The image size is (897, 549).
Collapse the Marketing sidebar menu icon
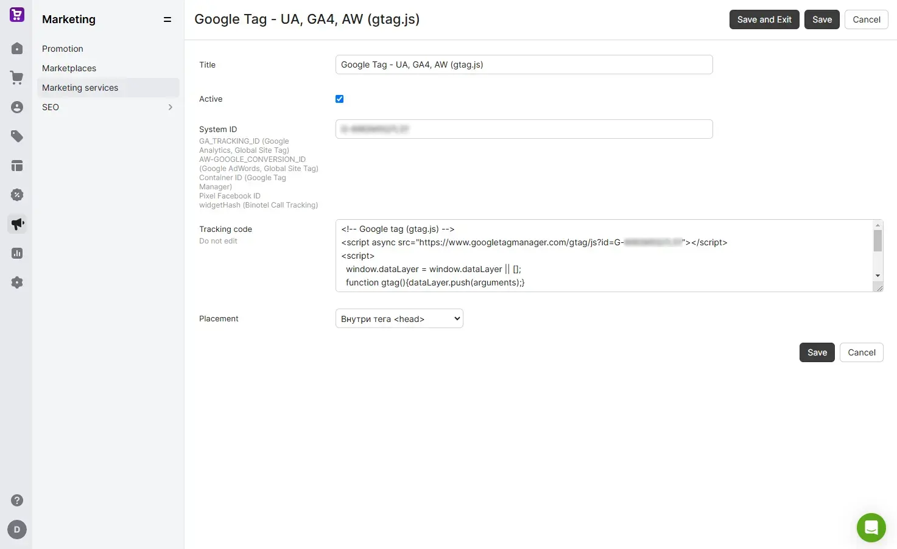pos(167,19)
